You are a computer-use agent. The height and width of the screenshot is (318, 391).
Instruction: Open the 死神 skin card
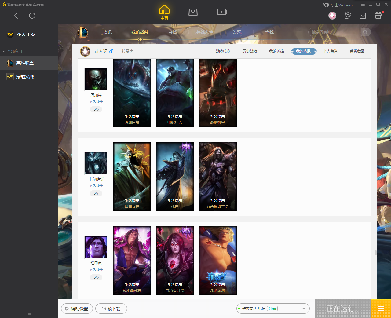175,177
